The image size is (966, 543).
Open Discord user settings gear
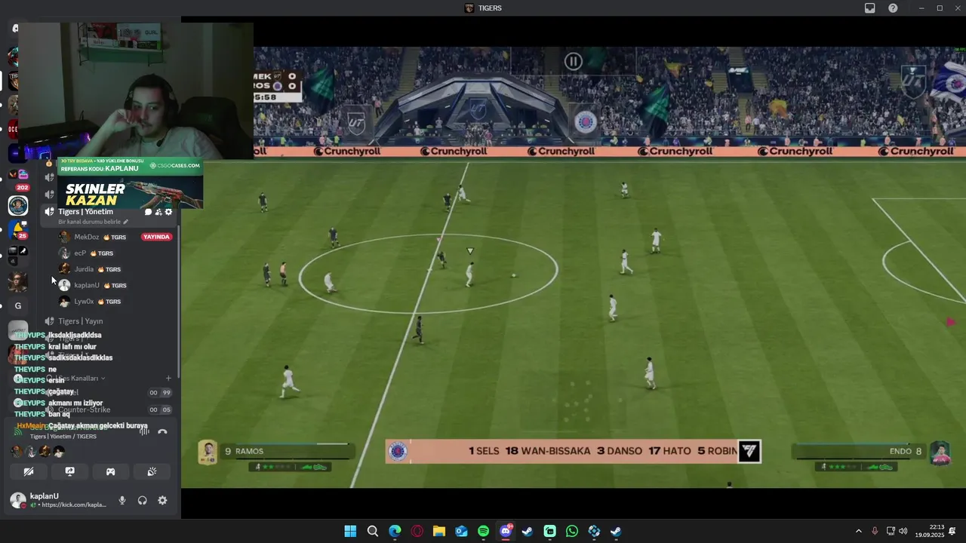(x=162, y=500)
